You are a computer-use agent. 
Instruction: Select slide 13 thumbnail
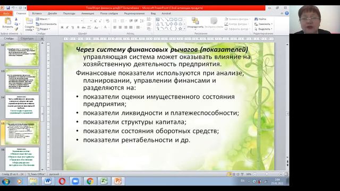click(x=22, y=81)
